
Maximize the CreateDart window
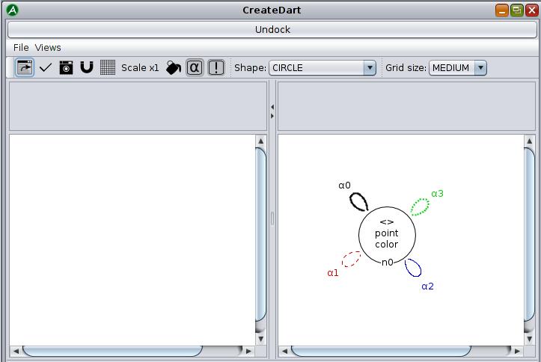516,10
